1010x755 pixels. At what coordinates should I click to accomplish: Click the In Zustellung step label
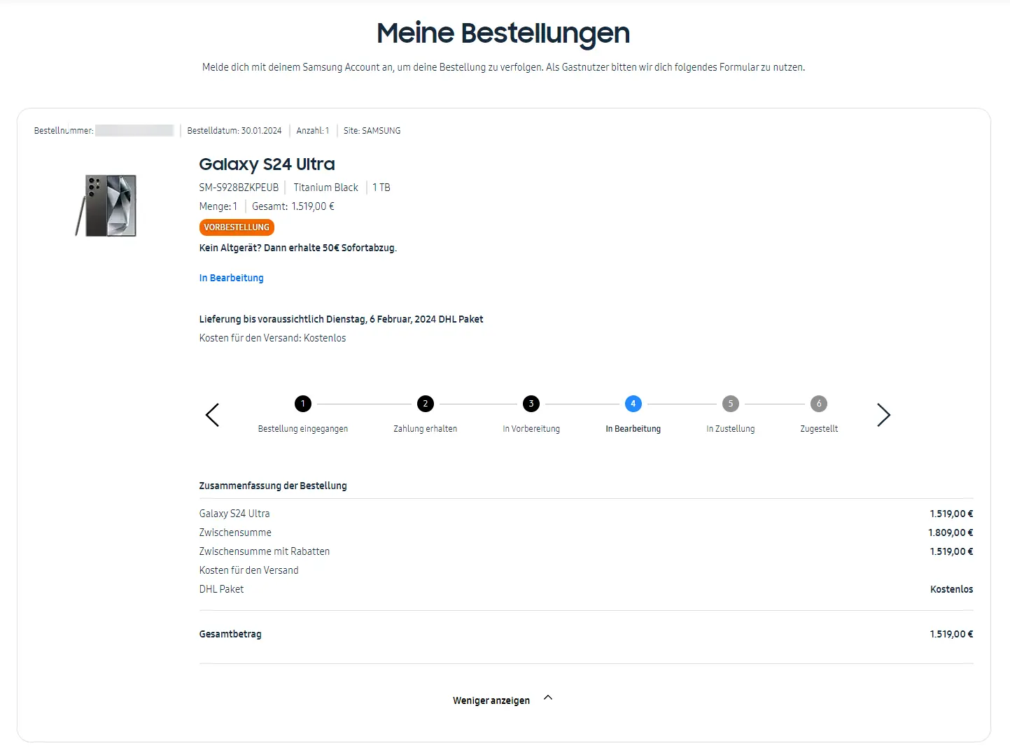tap(731, 429)
